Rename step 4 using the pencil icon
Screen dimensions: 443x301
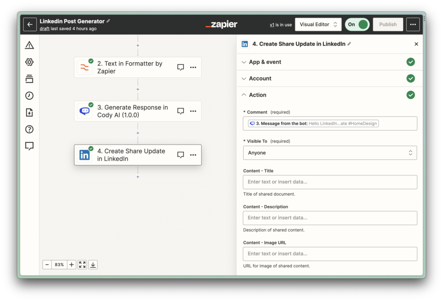350,44
